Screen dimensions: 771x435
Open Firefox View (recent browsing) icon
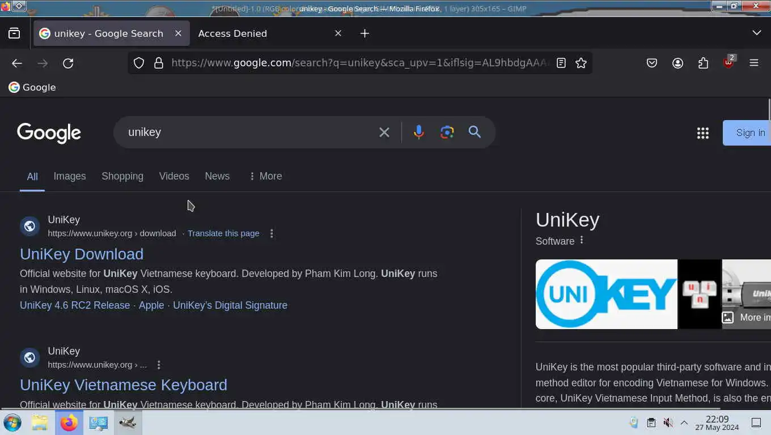click(x=14, y=33)
